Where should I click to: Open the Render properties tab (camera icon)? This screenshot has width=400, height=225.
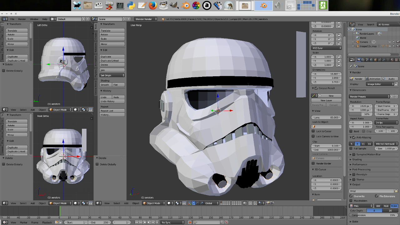point(359,60)
